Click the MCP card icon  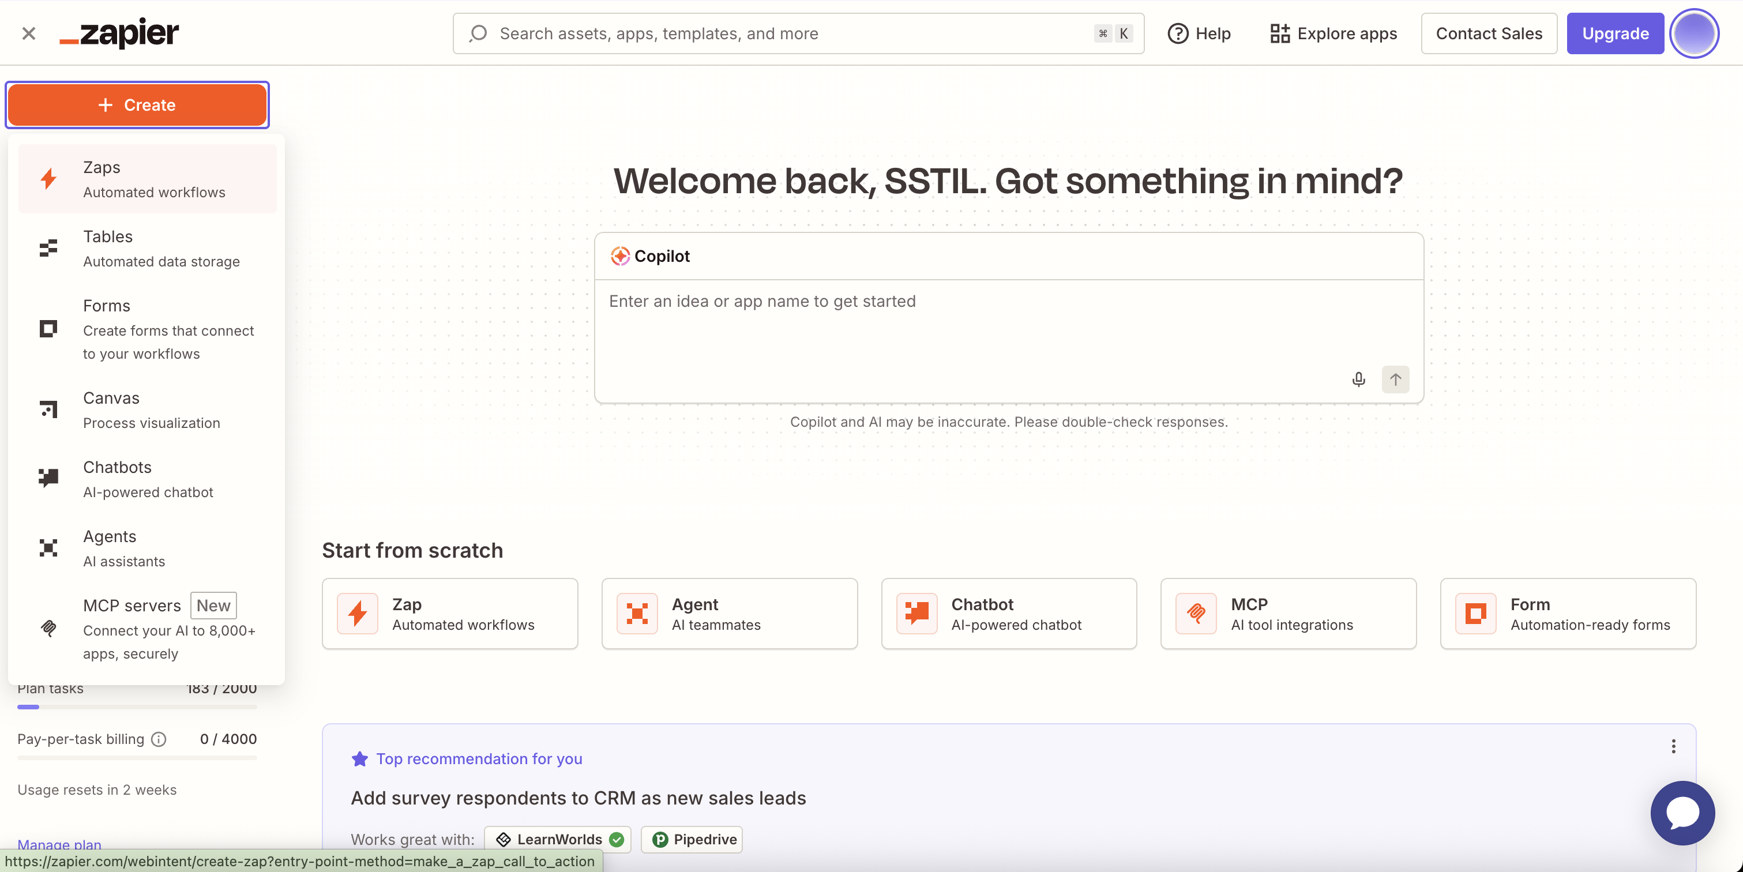(1196, 614)
